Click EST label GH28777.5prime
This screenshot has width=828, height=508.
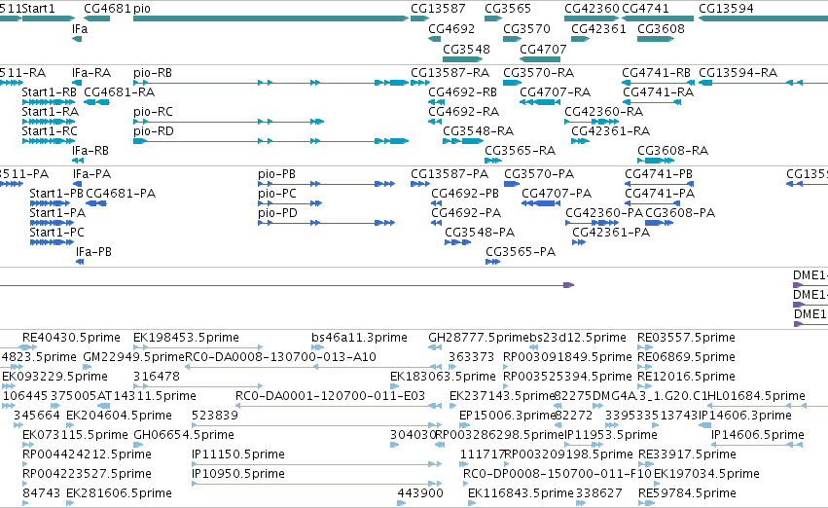[x=479, y=338]
